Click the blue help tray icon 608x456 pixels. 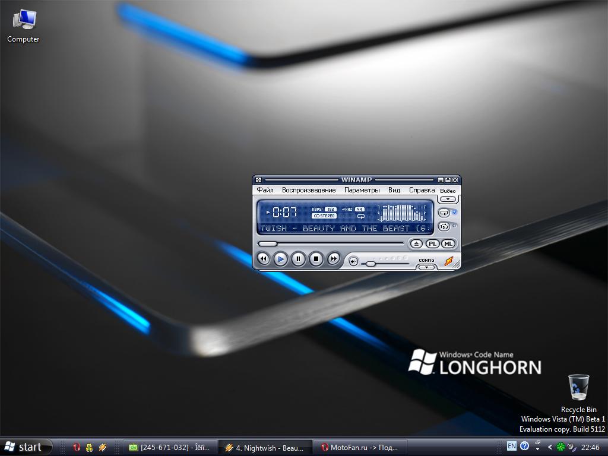pos(524,446)
